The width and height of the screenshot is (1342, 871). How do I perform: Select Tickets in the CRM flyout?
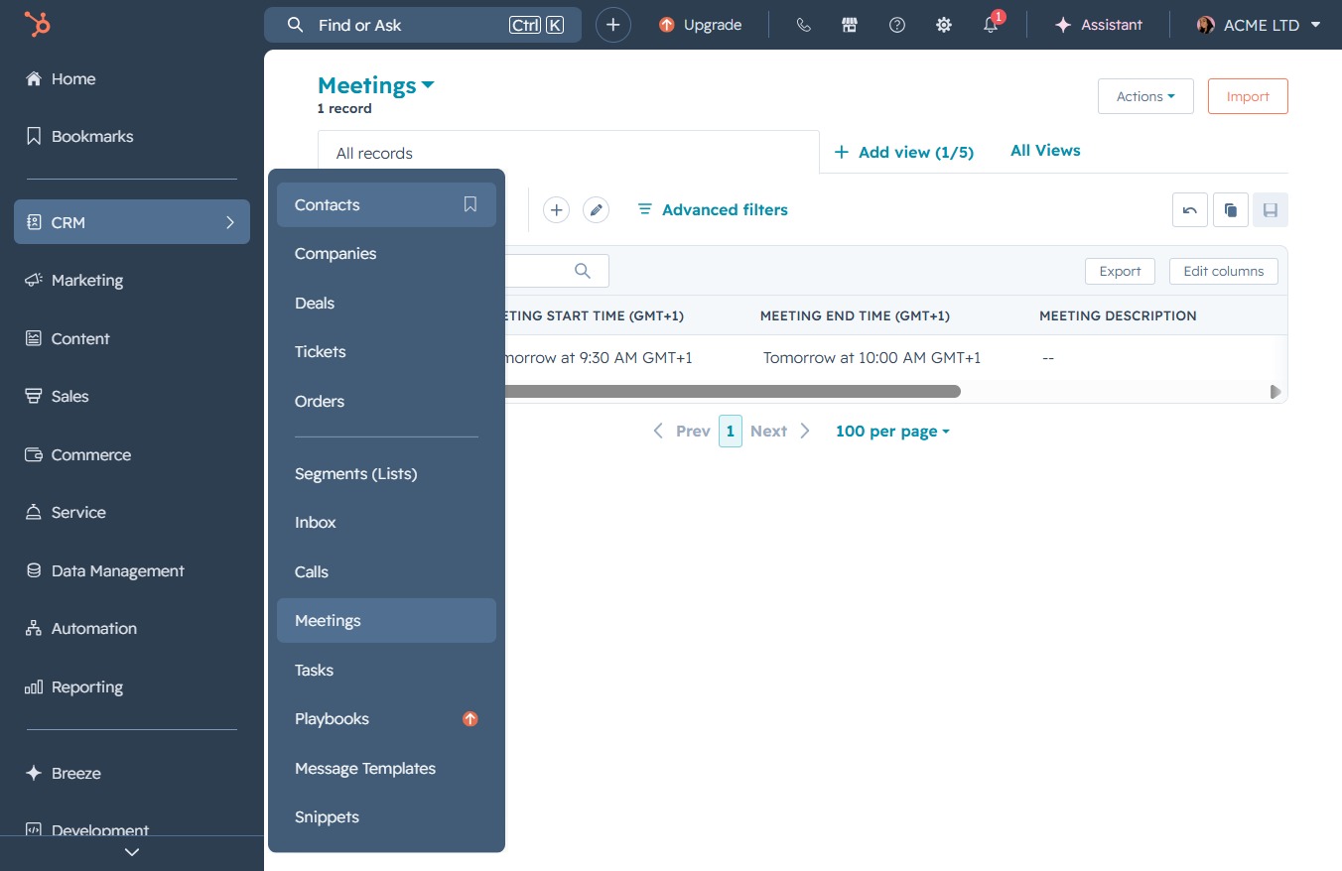click(386, 352)
